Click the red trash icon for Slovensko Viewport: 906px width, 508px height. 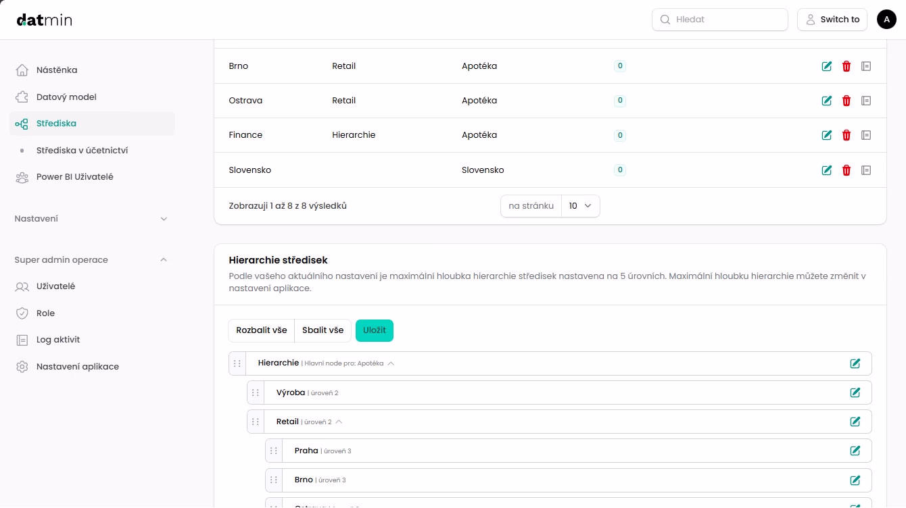point(846,170)
